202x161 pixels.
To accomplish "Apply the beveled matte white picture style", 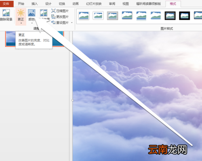I will [x=98, y=16].
